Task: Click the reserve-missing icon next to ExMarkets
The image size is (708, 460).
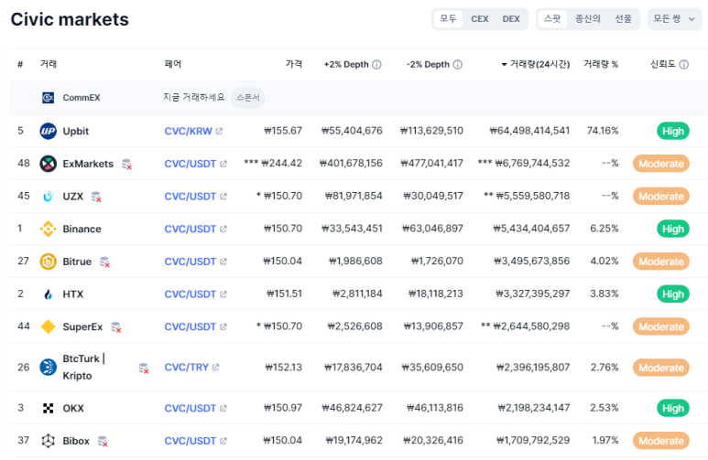Action: (127, 165)
